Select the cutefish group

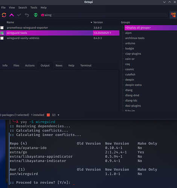(130, 74)
